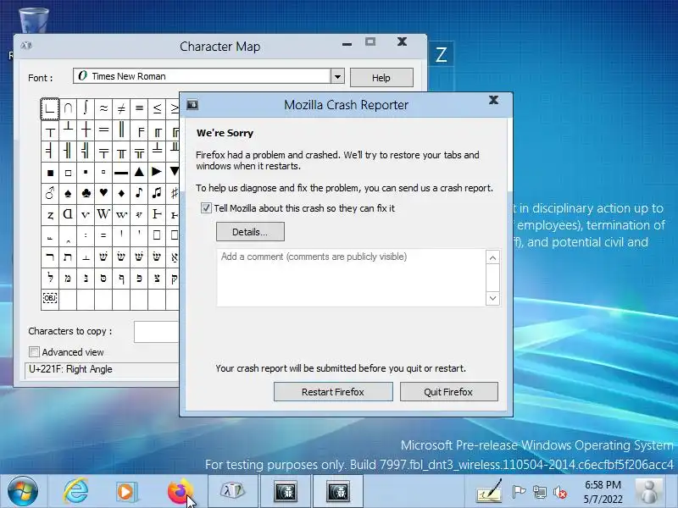The width and height of the screenshot is (678, 508).
Task: Open Character Map Help
Action: click(381, 78)
